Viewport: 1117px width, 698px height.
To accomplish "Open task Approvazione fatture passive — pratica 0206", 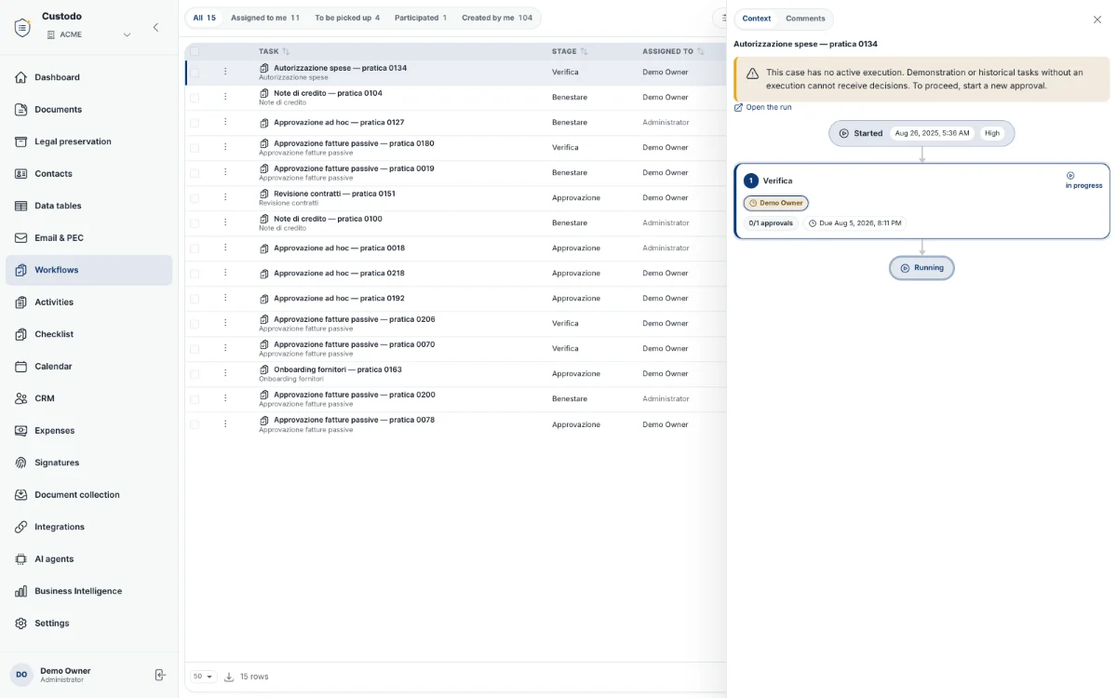I will [354, 319].
